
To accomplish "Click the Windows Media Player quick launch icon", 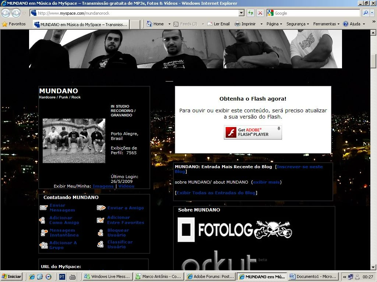I will pyautogui.click(x=48, y=277).
